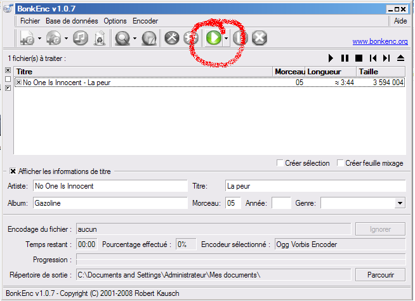
Task: Click the Parcourir button
Action: coord(380,275)
